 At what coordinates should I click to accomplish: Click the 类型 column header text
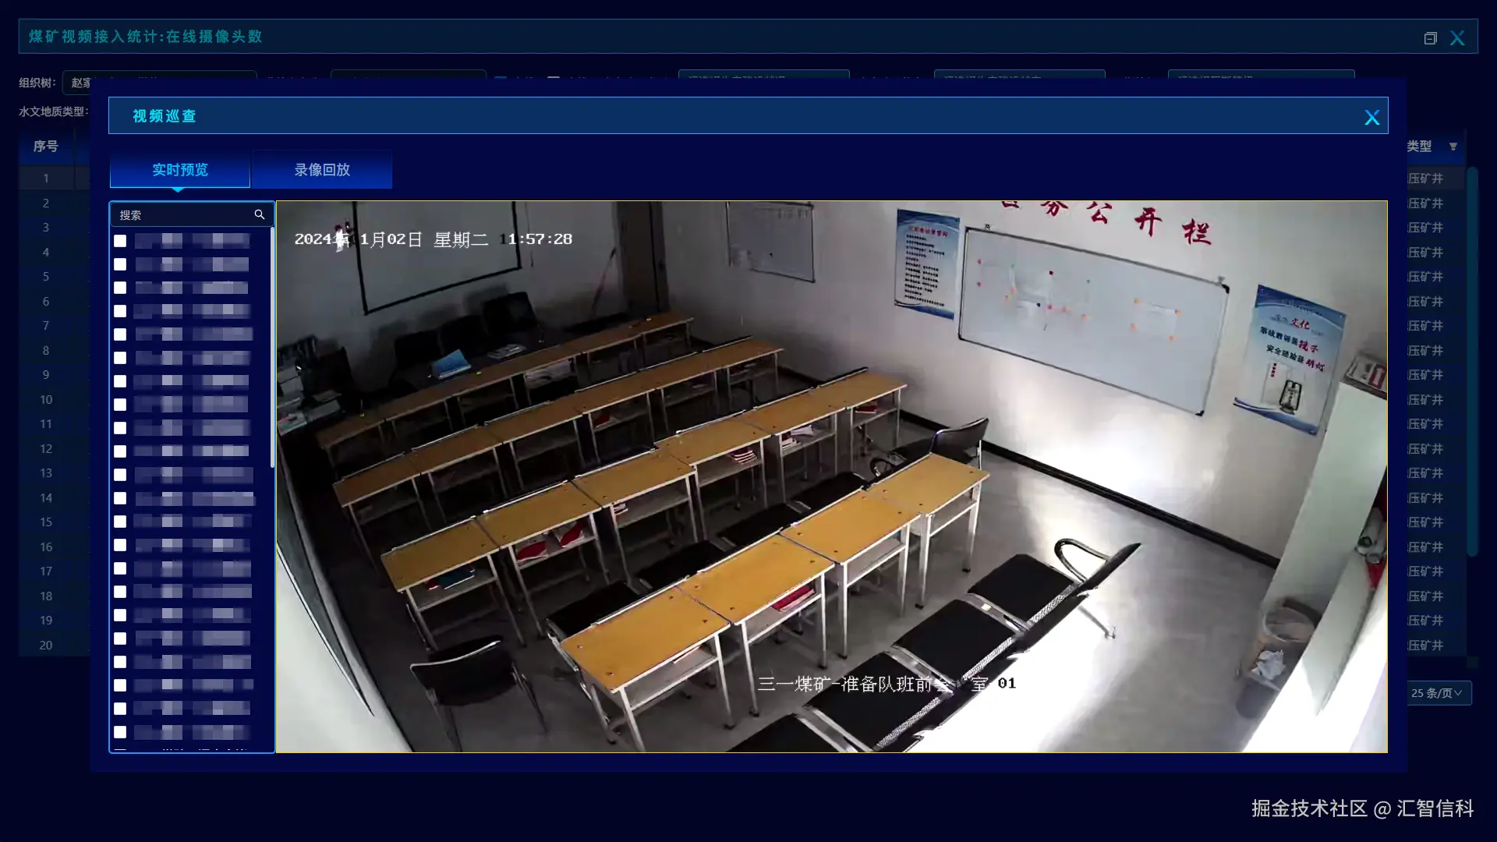click(x=1419, y=147)
